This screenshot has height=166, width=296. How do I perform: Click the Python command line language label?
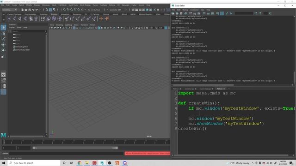[5, 154]
